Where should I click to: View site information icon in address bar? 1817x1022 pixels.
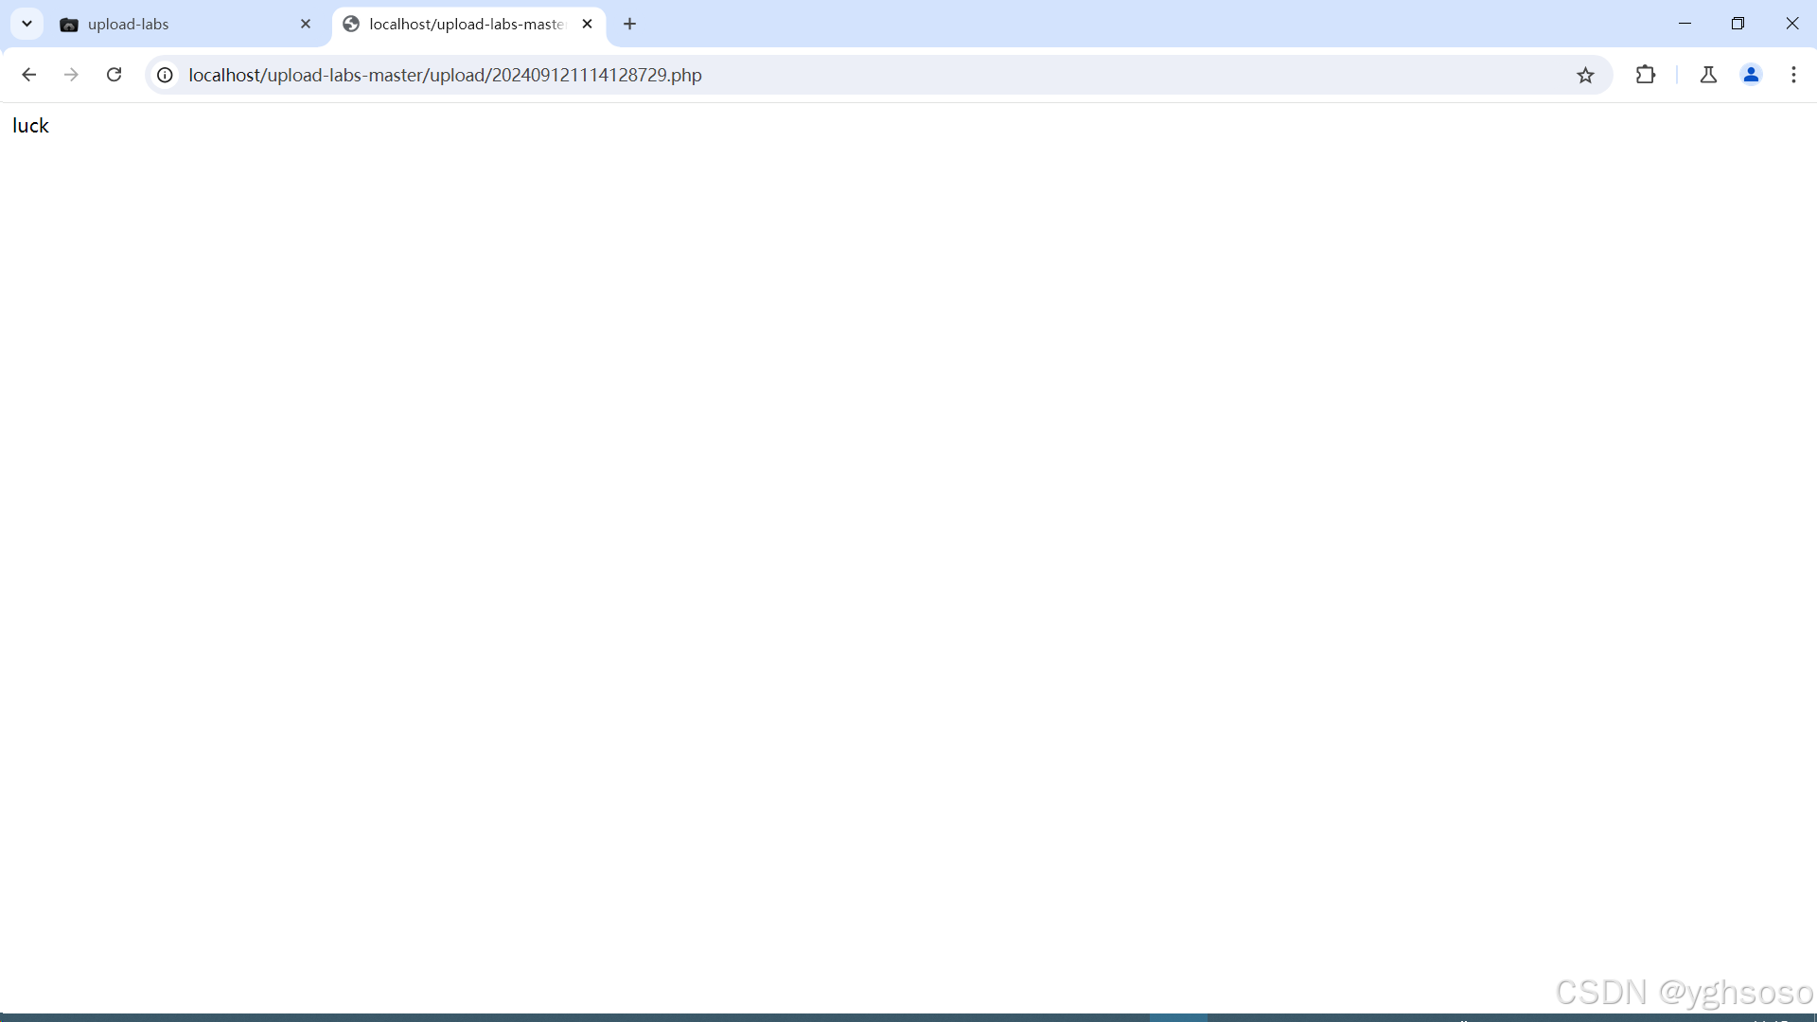[x=165, y=75]
